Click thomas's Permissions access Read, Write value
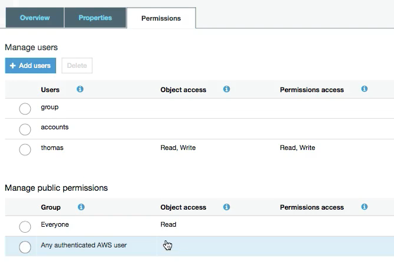The width and height of the screenshot is (394, 274). tap(297, 148)
